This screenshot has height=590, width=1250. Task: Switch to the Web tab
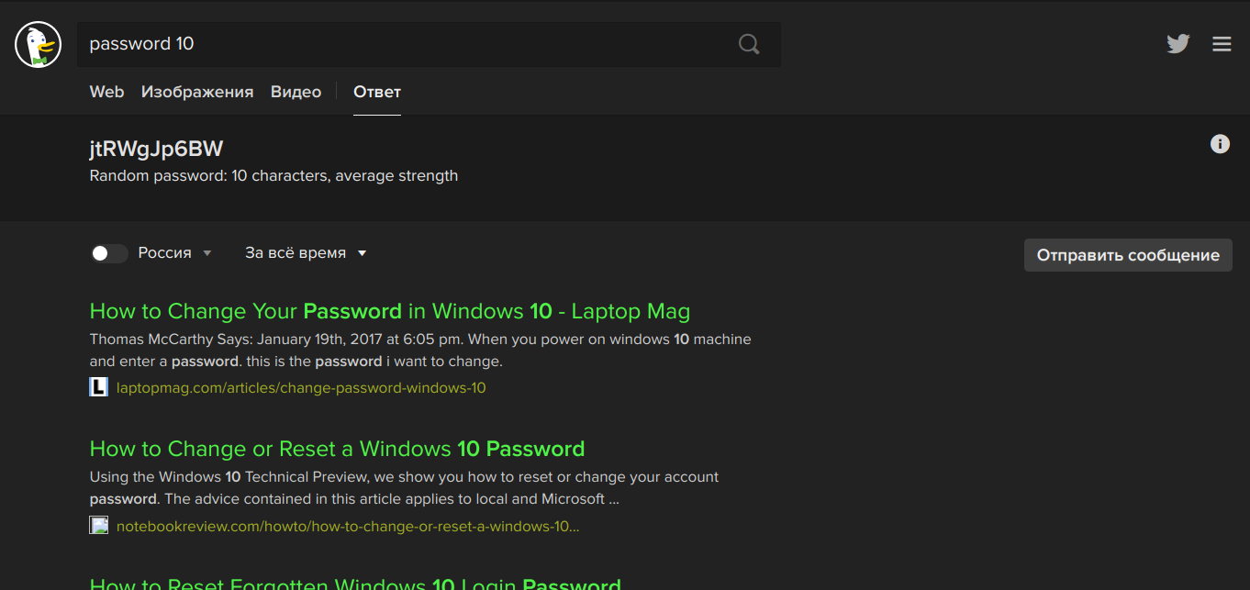[x=106, y=92]
